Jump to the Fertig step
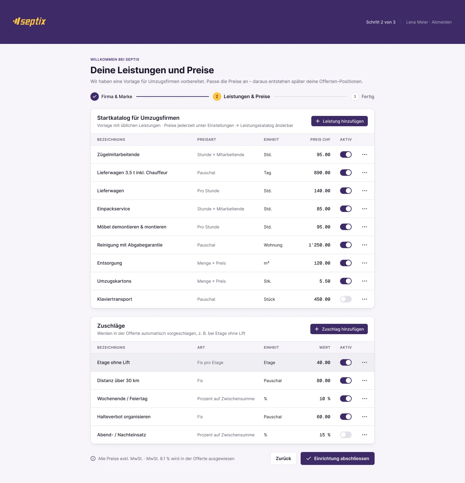The image size is (465, 483). pos(363,97)
